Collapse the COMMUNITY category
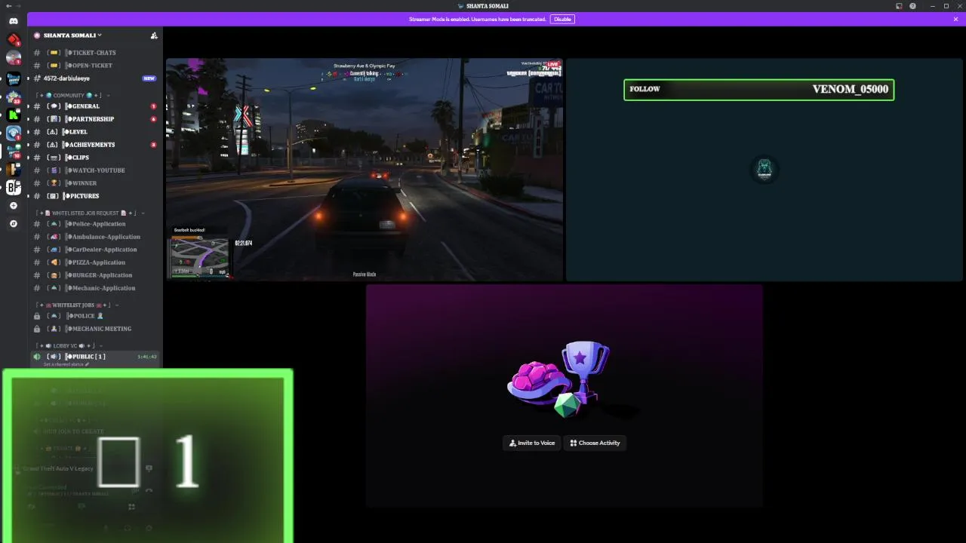This screenshot has width=966, height=543. click(73, 96)
